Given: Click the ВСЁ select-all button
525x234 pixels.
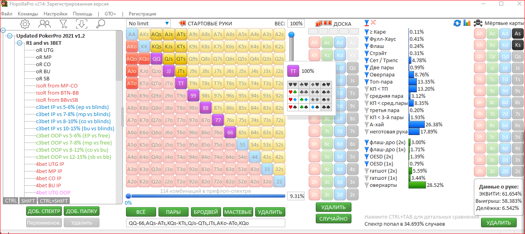Looking at the screenshot, I should coord(141,212).
